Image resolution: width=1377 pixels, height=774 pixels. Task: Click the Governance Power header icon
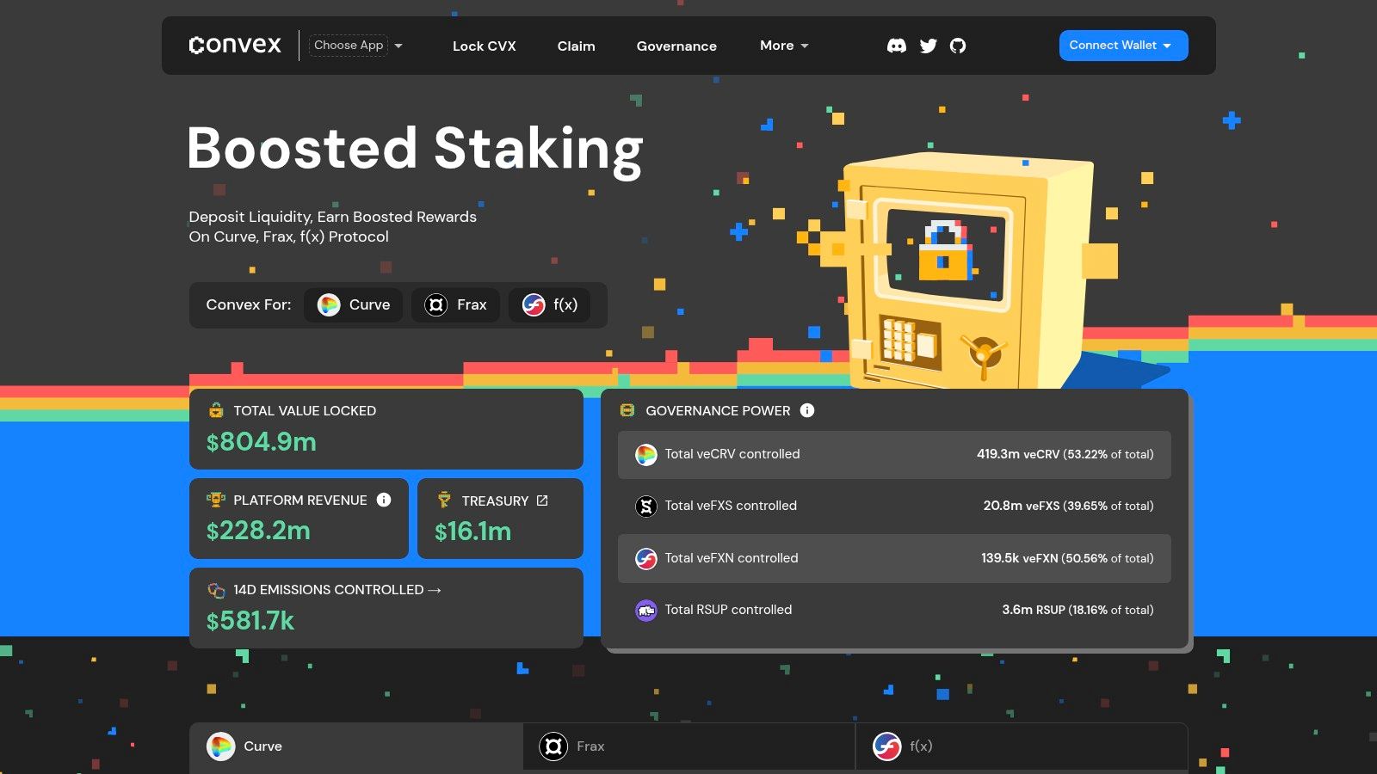[x=627, y=410]
